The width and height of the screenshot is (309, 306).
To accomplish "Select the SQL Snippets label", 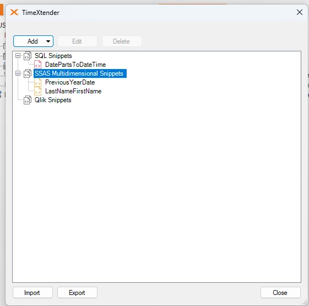I will 53,56.
